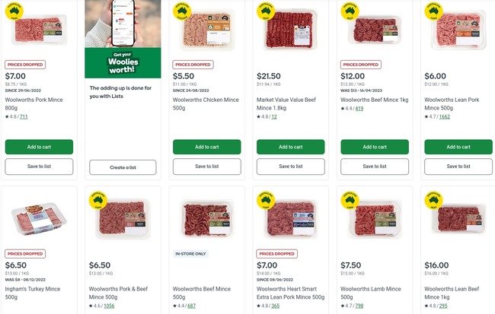Image resolution: width=495 pixels, height=314 pixels.
Task: Open the 1662 reviews link for Lean Pork Mince
Action: click(445, 116)
